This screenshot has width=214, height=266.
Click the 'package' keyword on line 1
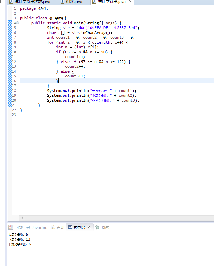pos(28,8)
